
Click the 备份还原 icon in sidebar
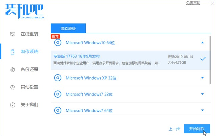(13, 69)
